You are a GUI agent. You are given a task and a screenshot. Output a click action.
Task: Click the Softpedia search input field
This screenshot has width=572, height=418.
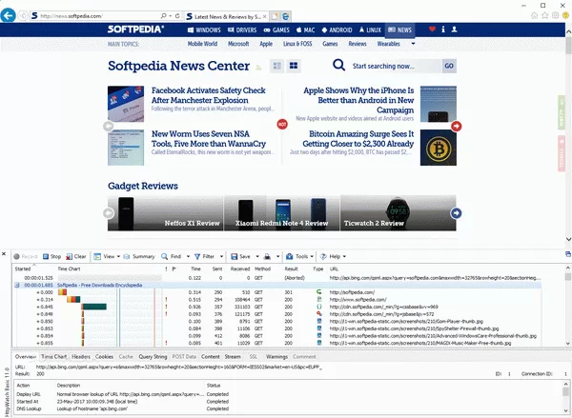[x=396, y=67]
